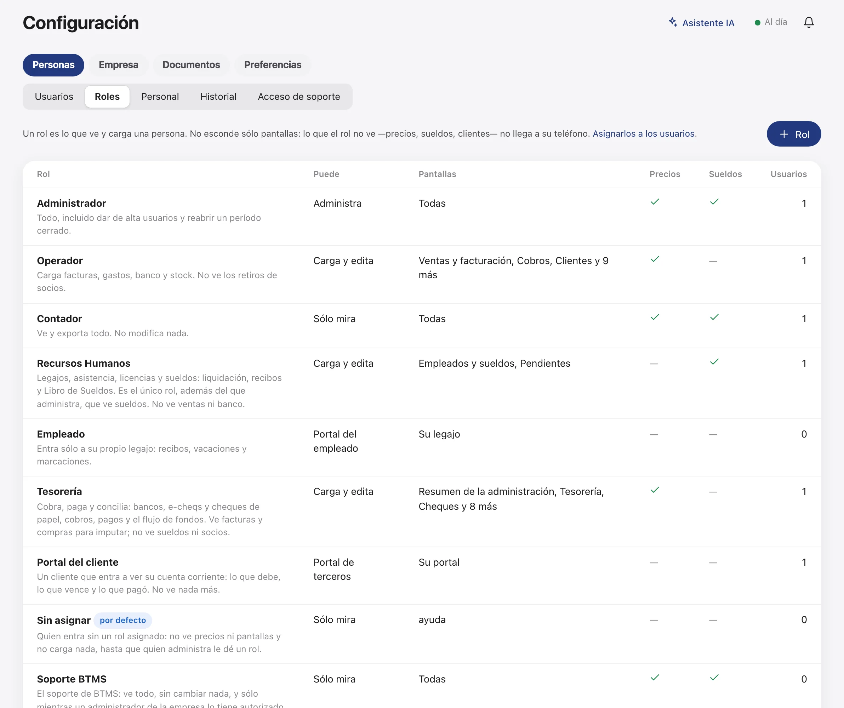Select the Usuarios sub-tab

[54, 97]
